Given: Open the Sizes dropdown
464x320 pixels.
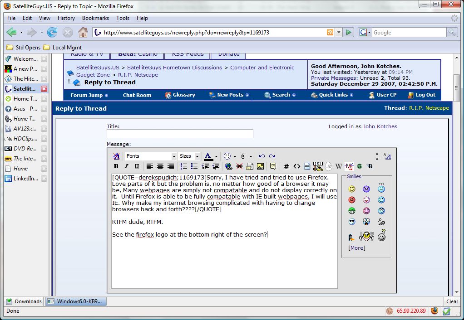Looking at the screenshot, I should [x=189, y=156].
